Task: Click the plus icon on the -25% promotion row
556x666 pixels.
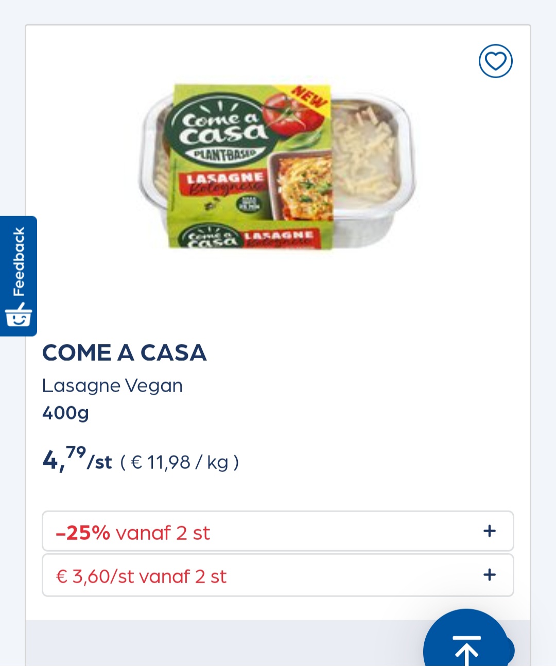Action: coord(489,531)
